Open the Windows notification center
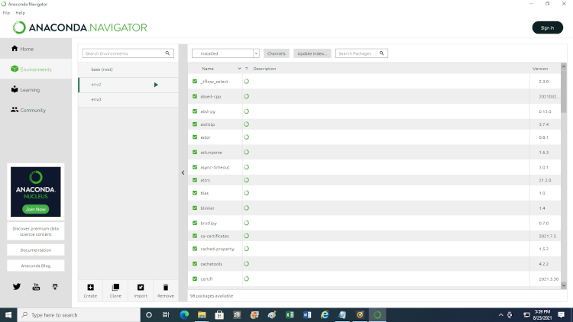Screen dimensions: 573x322 tap(562, 314)
